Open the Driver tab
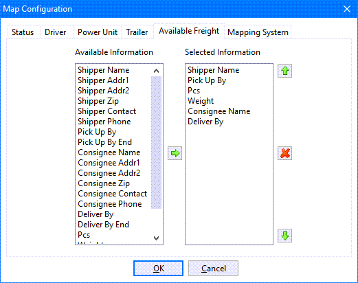This screenshot has height=283, width=358. tap(56, 32)
